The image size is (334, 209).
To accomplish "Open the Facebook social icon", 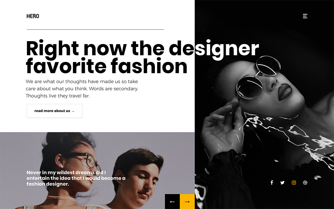I will (x=272, y=183).
